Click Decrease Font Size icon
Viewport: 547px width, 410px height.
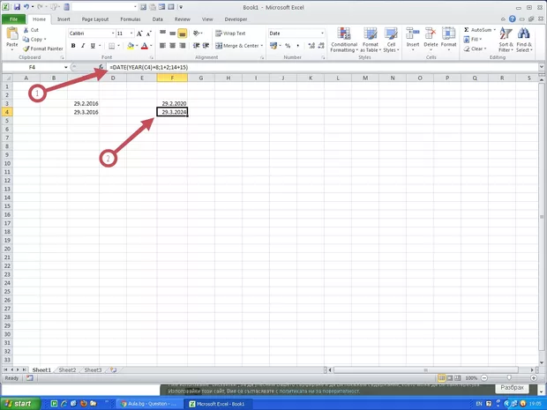[148, 34]
